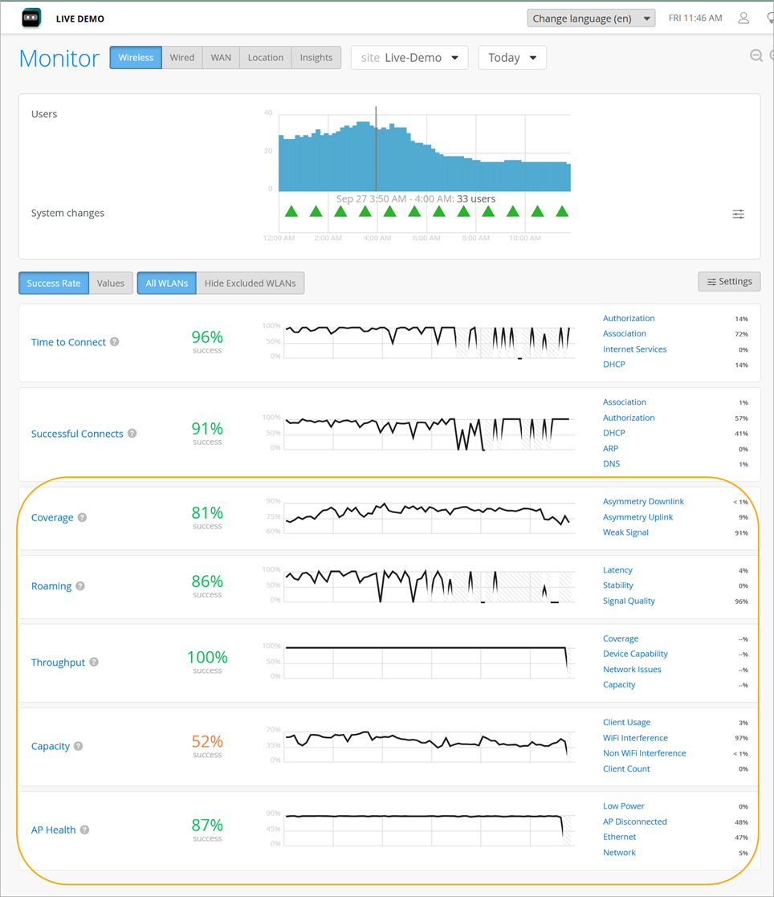
Task: Click the Signal Quality classifier
Action: (x=629, y=601)
